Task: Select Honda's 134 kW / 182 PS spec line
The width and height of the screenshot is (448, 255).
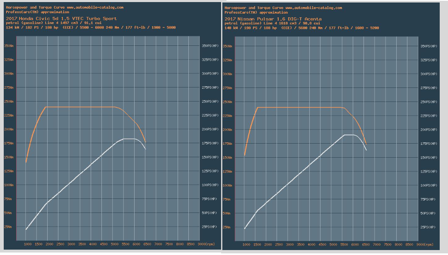Action: pyautogui.click(x=91, y=28)
